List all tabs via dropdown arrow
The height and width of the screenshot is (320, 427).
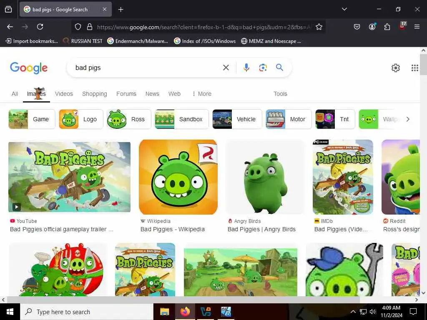(344, 9)
